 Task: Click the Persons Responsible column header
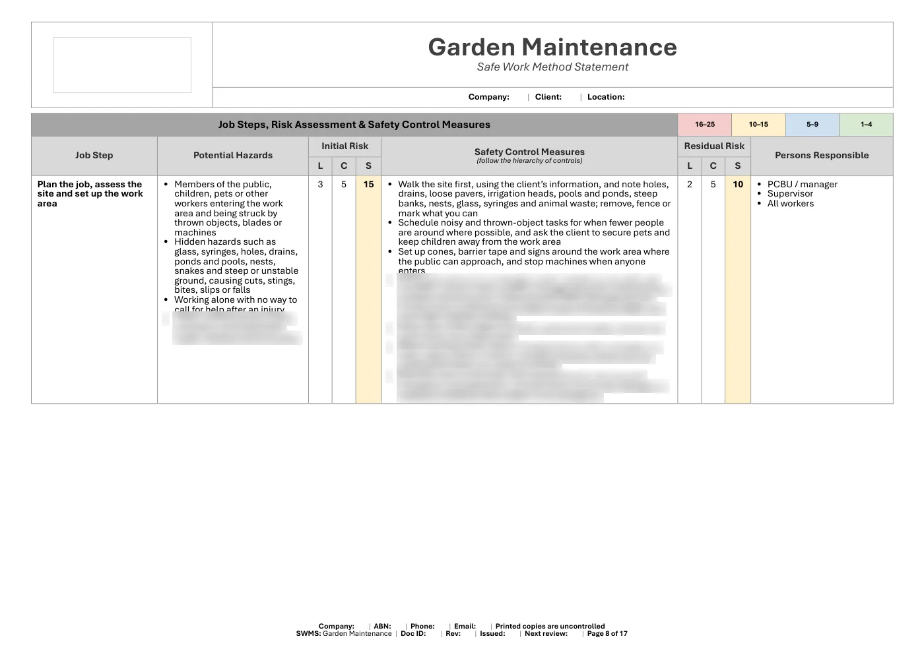pyautogui.click(x=822, y=156)
